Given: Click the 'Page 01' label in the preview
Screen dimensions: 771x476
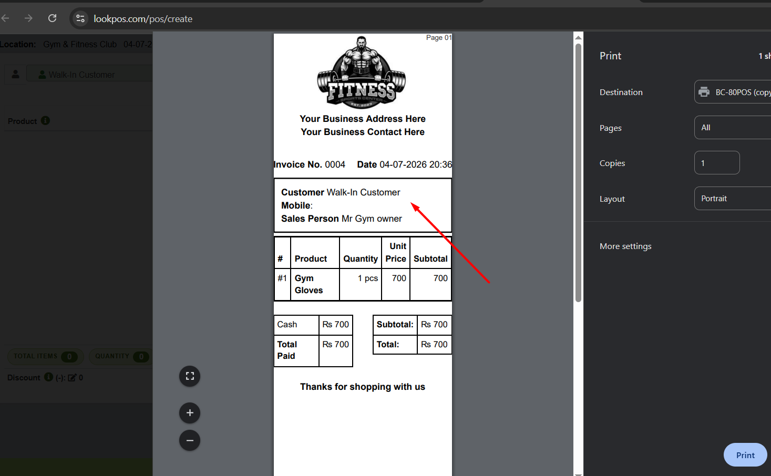Looking at the screenshot, I should pos(439,37).
